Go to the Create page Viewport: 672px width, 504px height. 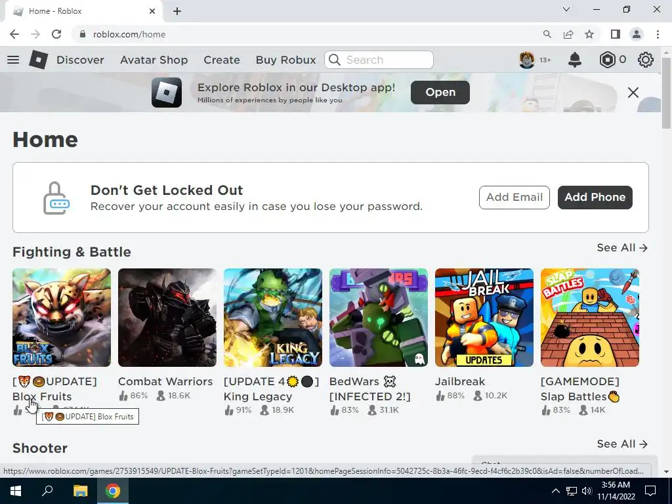(x=222, y=60)
